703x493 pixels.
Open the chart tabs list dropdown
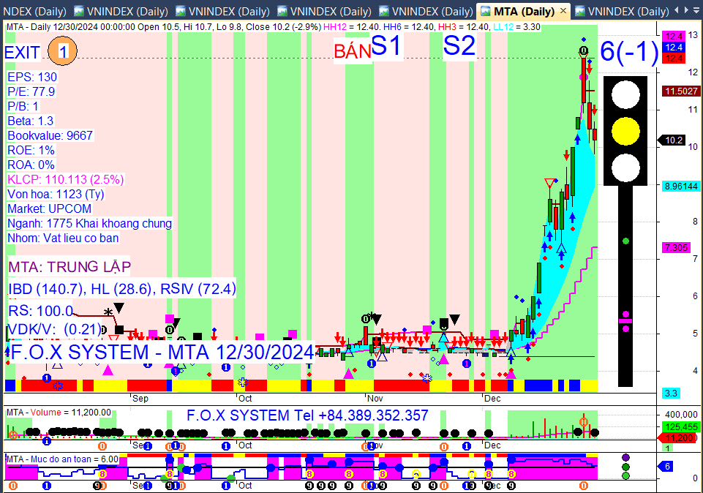[x=696, y=10]
